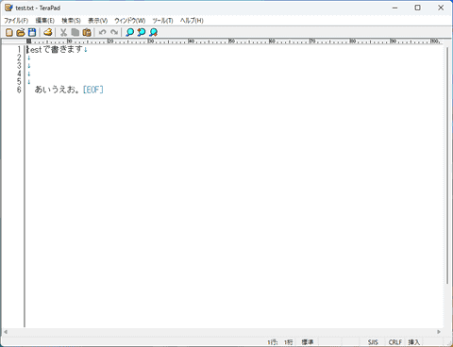Save the file with floppy icon
Image resolution: width=453 pixels, height=347 pixels.
click(32, 32)
